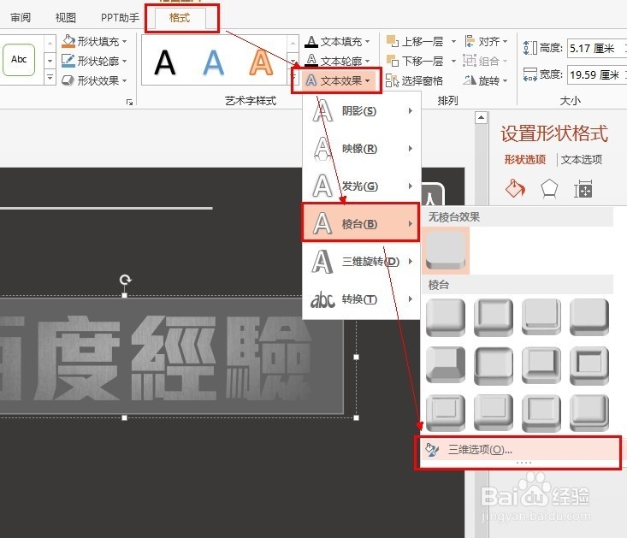Pick the orange WordArt style A

coord(261,62)
